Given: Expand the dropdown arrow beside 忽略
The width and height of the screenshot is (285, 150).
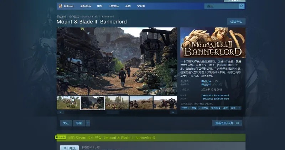Looking at the screenshot, I should [88, 123].
